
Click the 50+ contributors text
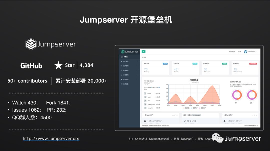pos(27,81)
